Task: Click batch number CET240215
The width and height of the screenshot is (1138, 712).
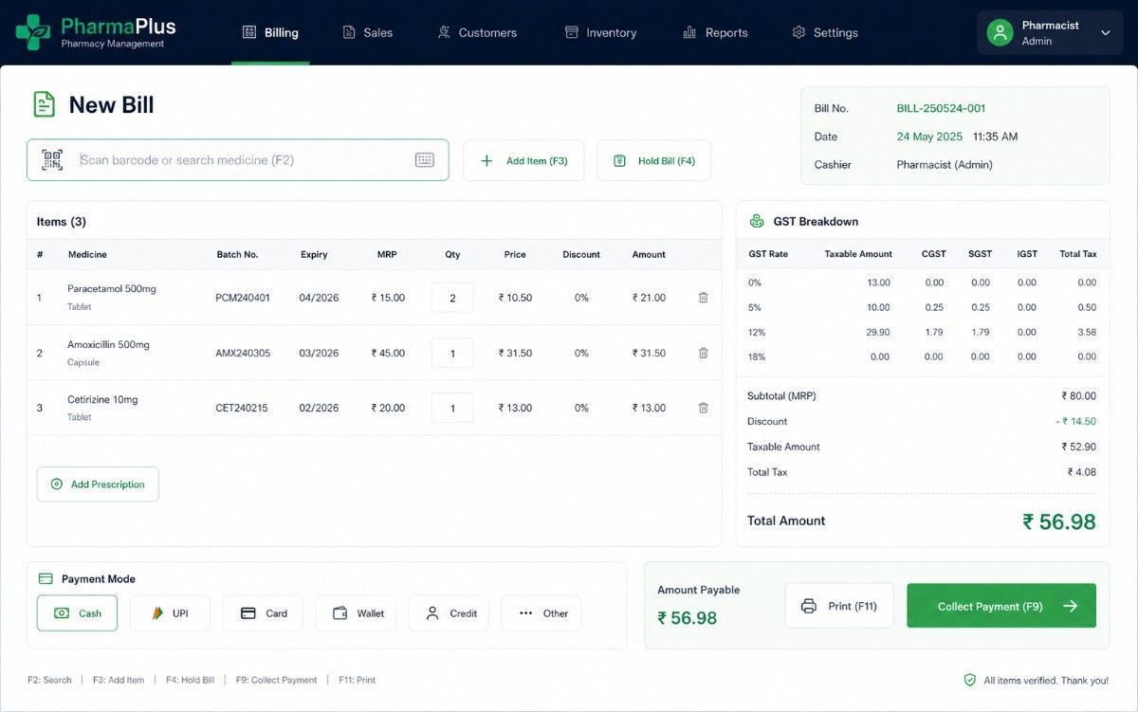Action: 242,408
